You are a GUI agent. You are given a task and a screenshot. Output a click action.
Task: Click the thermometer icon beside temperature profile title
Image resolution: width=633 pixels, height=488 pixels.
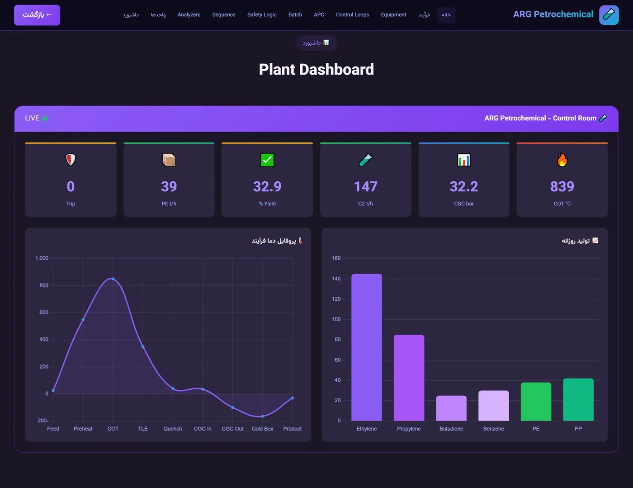tap(300, 241)
